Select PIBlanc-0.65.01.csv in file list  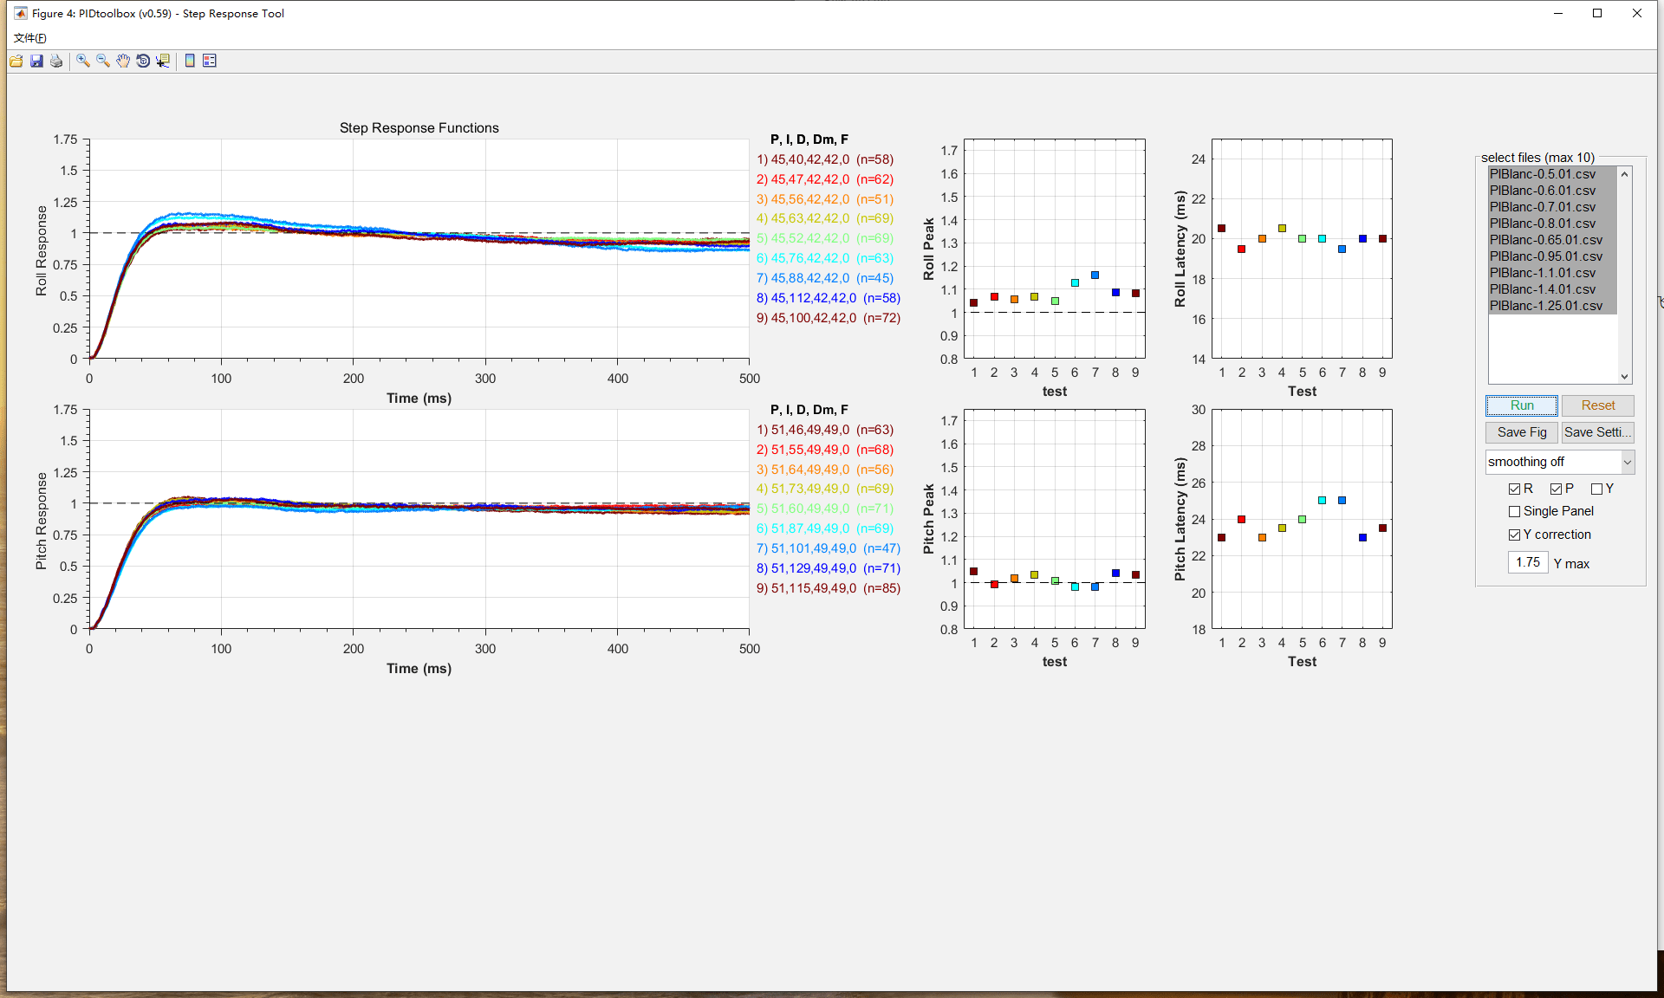[1552, 240]
